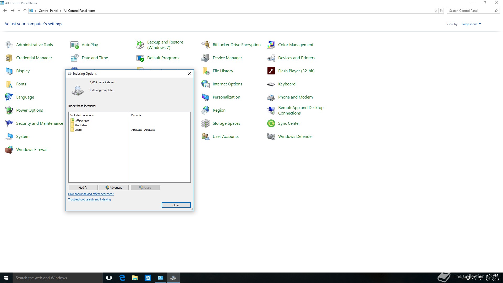Click the Search Control Panel field
Viewport: 503px width, 283px height.
[x=471, y=11]
